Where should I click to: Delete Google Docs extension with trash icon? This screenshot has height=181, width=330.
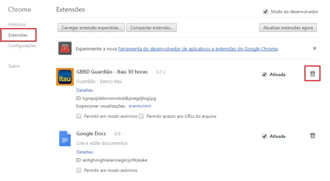coord(312,135)
